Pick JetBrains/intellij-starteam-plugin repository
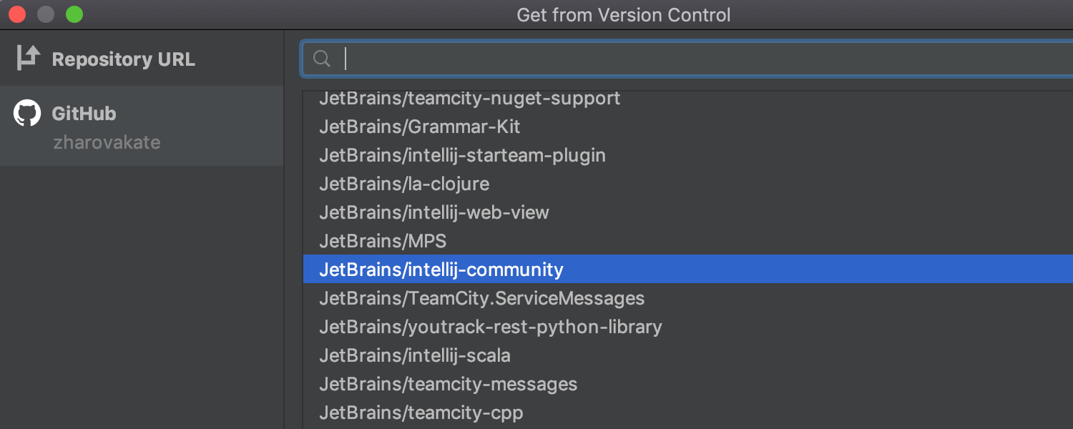 tap(462, 155)
